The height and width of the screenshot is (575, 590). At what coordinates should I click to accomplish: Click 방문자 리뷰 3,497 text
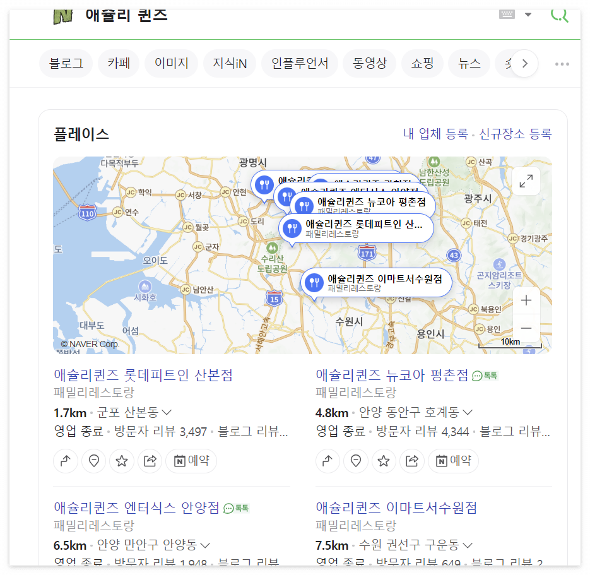(161, 431)
